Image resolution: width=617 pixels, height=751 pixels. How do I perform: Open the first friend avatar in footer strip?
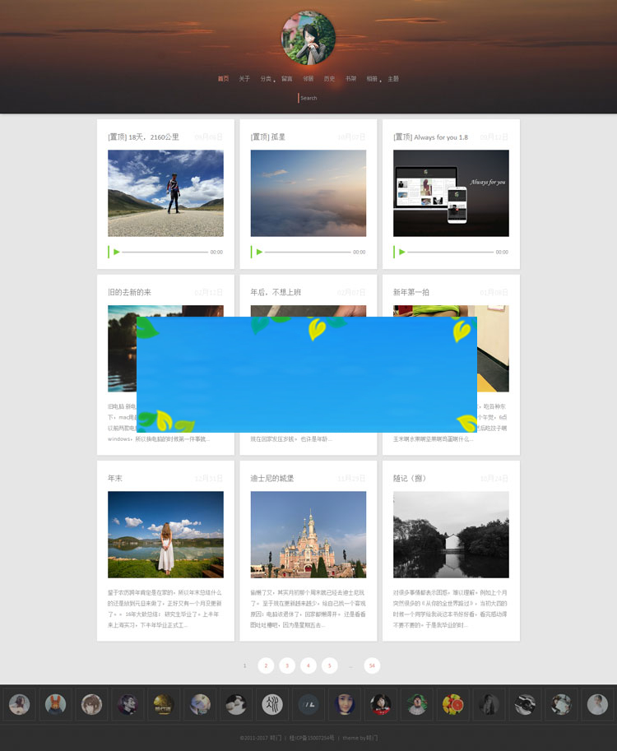pyautogui.click(x=19, y=704)
